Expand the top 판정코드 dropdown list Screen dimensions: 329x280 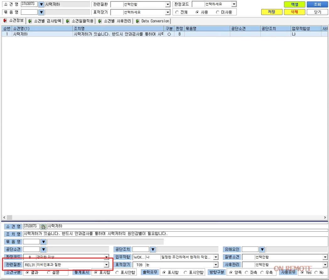click(234, 4)
